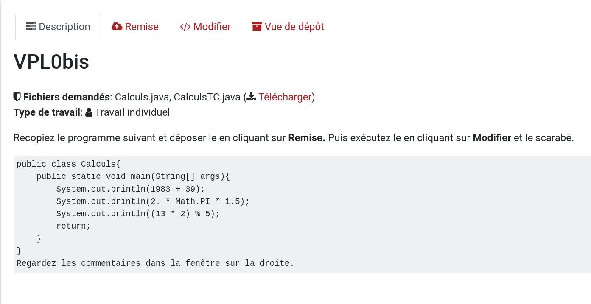The width and height of the screenshot is (591, 304).
Task: Open the Remise tab label
Action: pos(142,27)
